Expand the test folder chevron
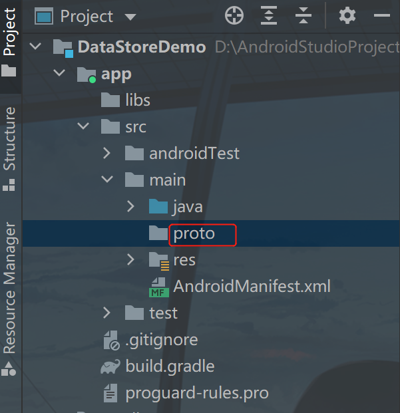 [x=106, y=313]
